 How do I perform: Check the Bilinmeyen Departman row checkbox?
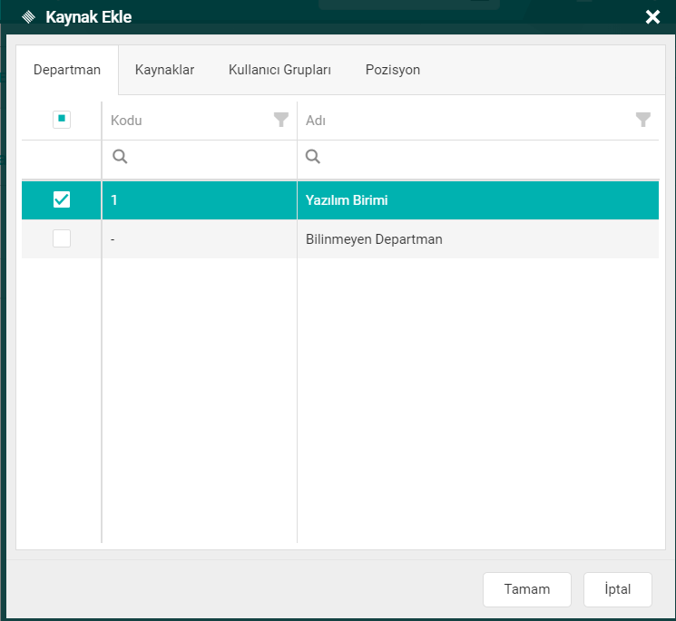coord(62,239)
